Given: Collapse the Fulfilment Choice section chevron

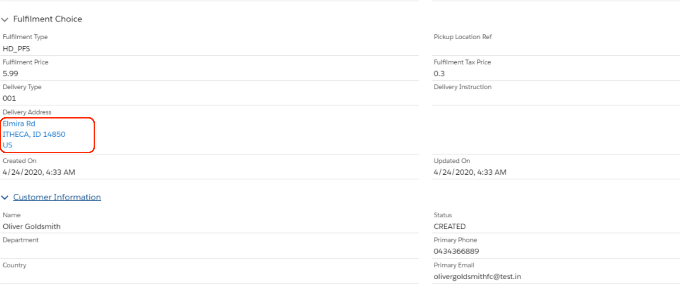Looking at the screenshot, I should [x=5, y=20].
